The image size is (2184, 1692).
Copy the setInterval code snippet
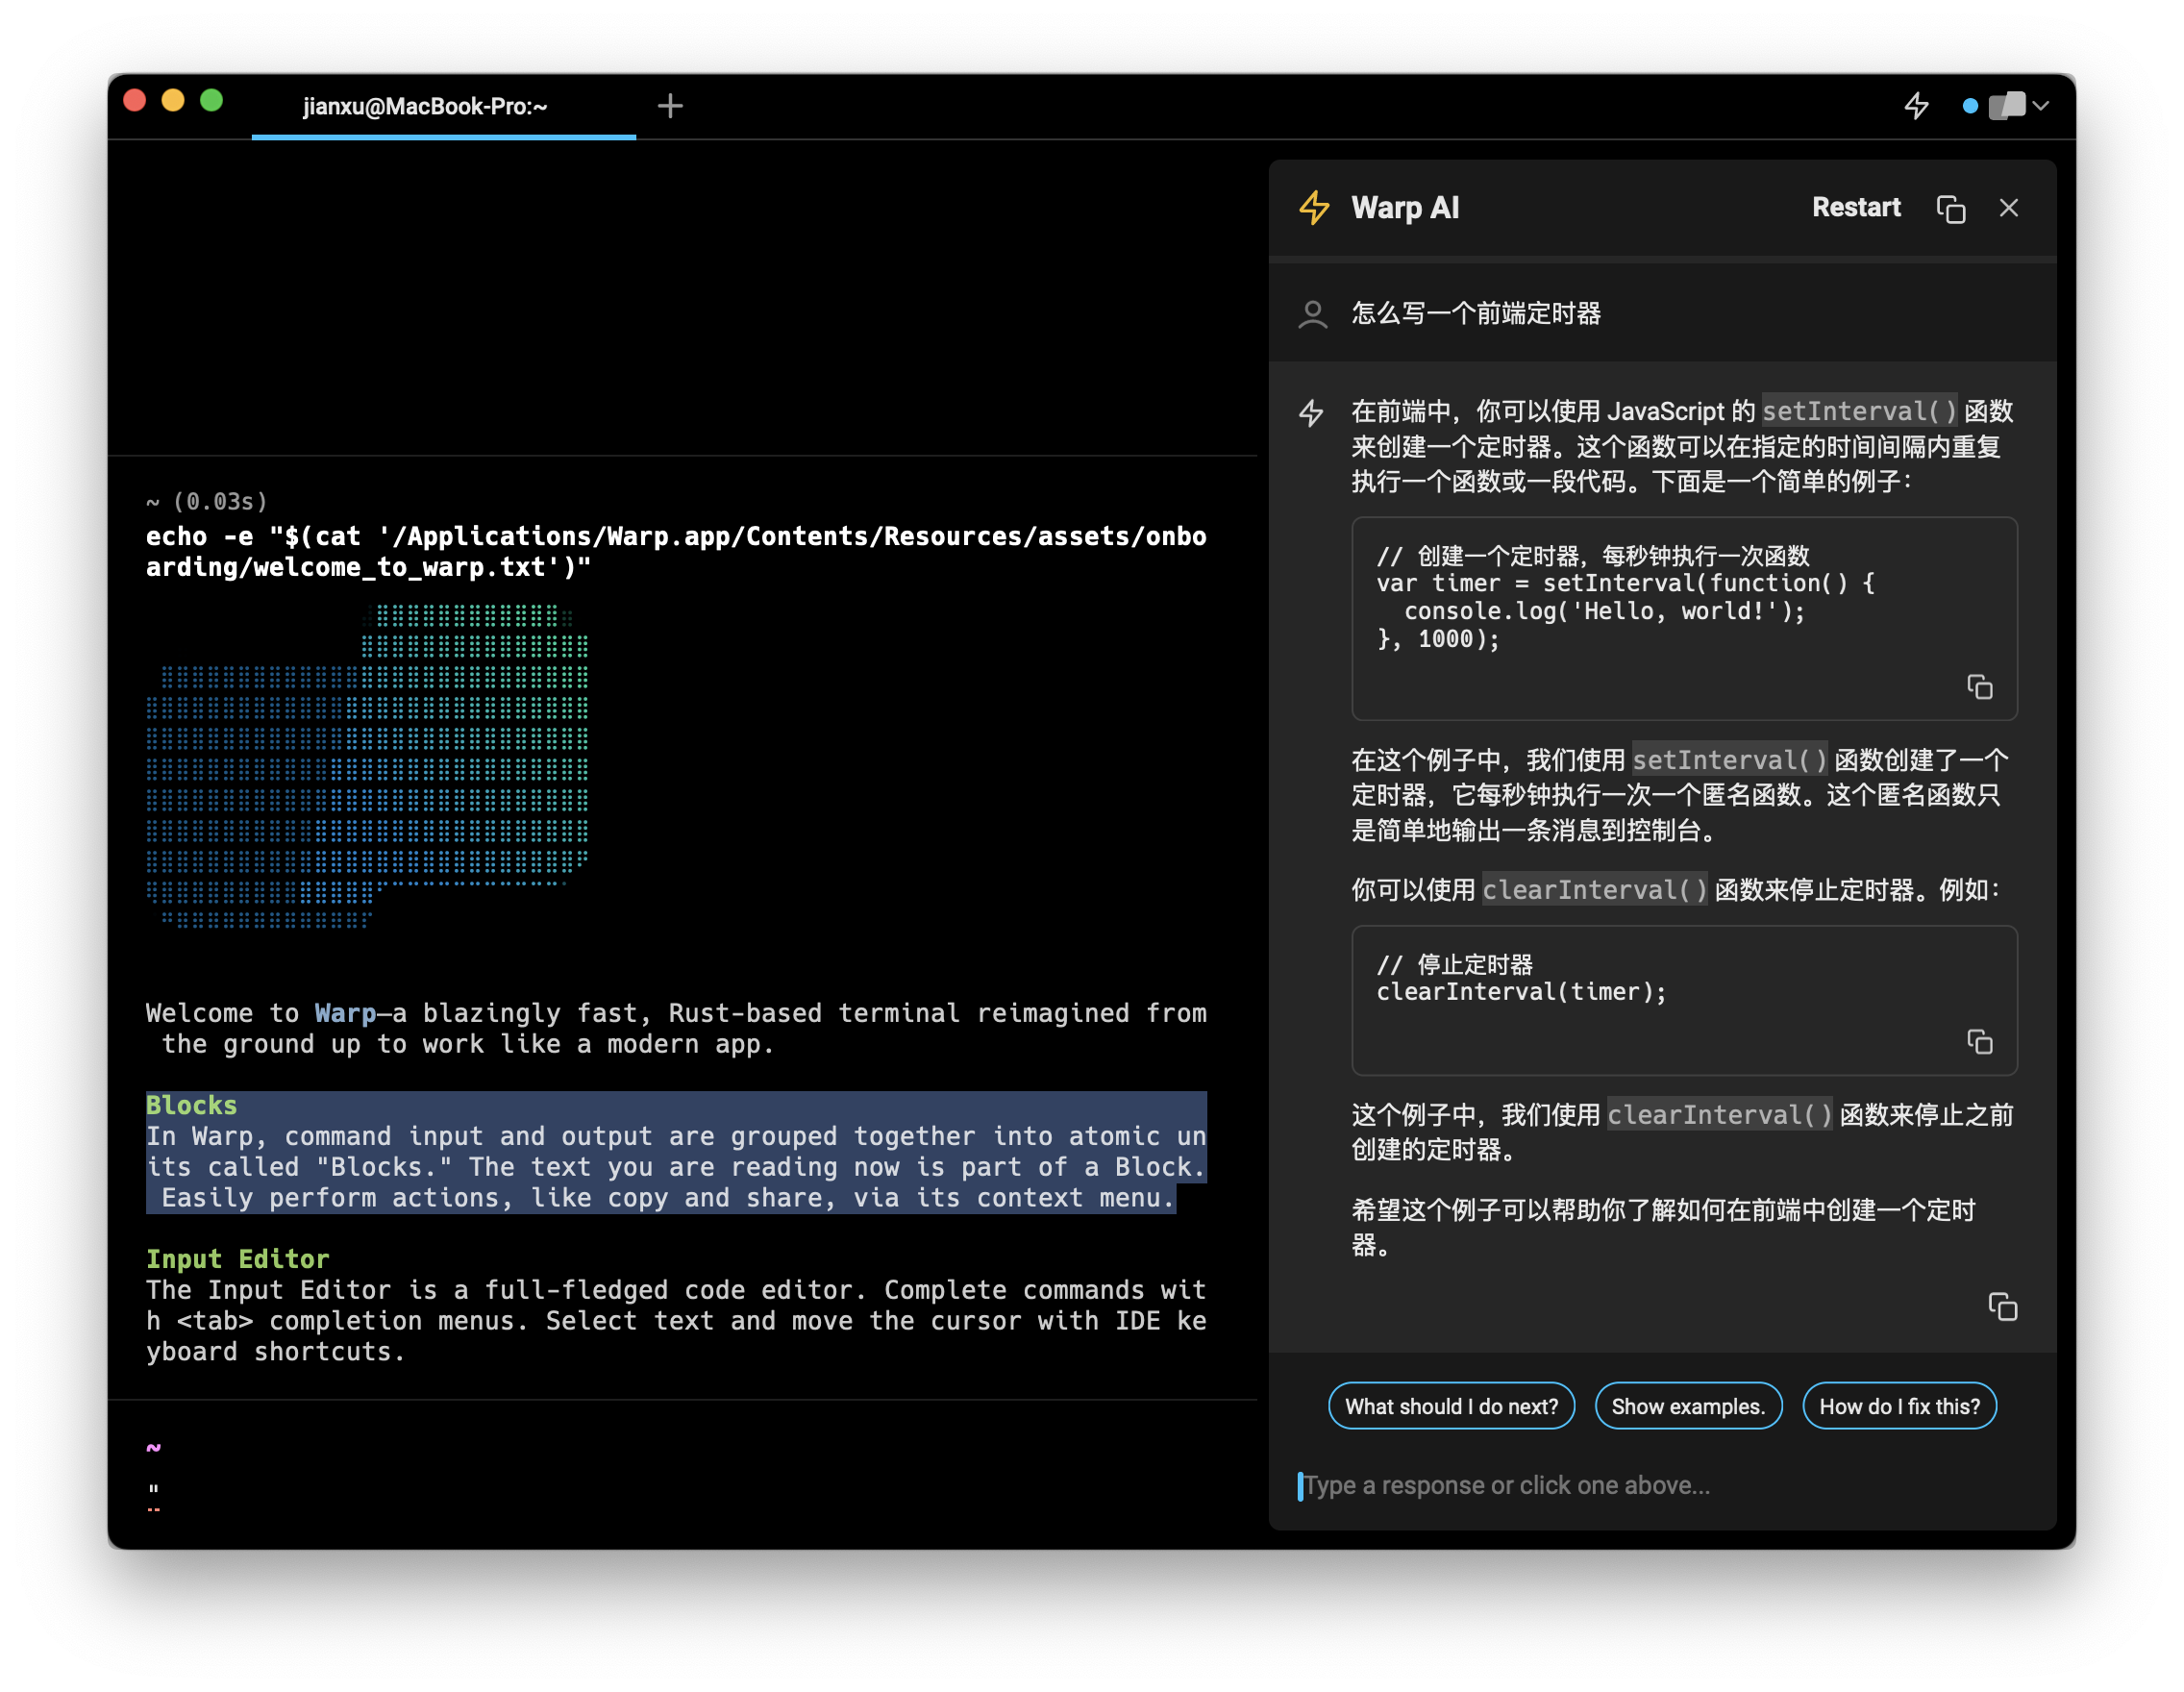click(1979, 687)
